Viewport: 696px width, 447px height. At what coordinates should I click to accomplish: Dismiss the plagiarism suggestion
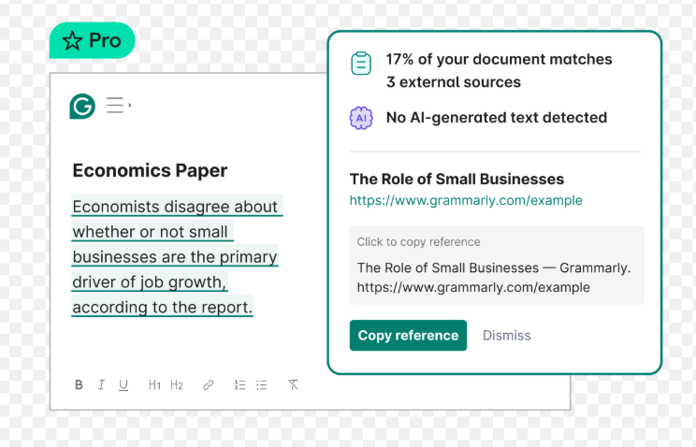(506, 335)
